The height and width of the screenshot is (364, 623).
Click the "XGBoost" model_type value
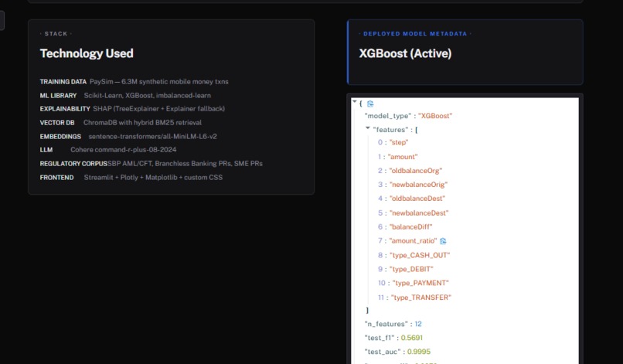435,116
